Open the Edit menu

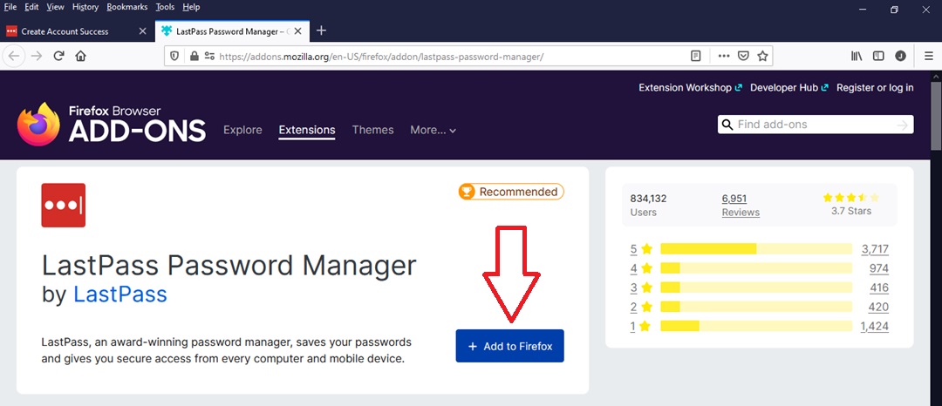[31, 7]
